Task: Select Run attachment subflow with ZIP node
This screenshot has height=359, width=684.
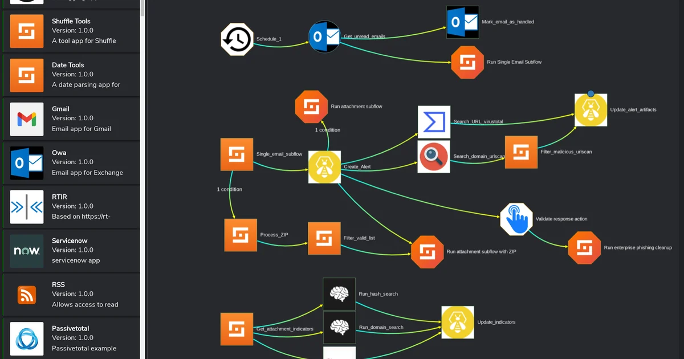Action: [427, 251]
